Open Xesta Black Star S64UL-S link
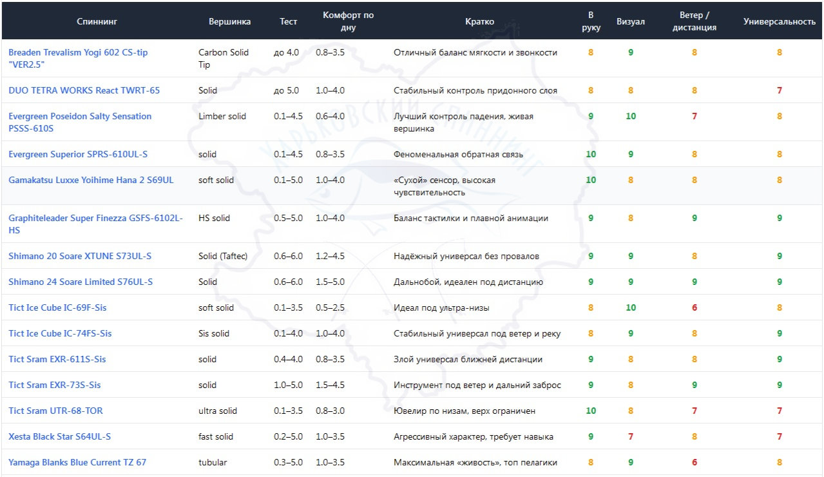Screen dimensions: 824x477 [x=59, y=436]
